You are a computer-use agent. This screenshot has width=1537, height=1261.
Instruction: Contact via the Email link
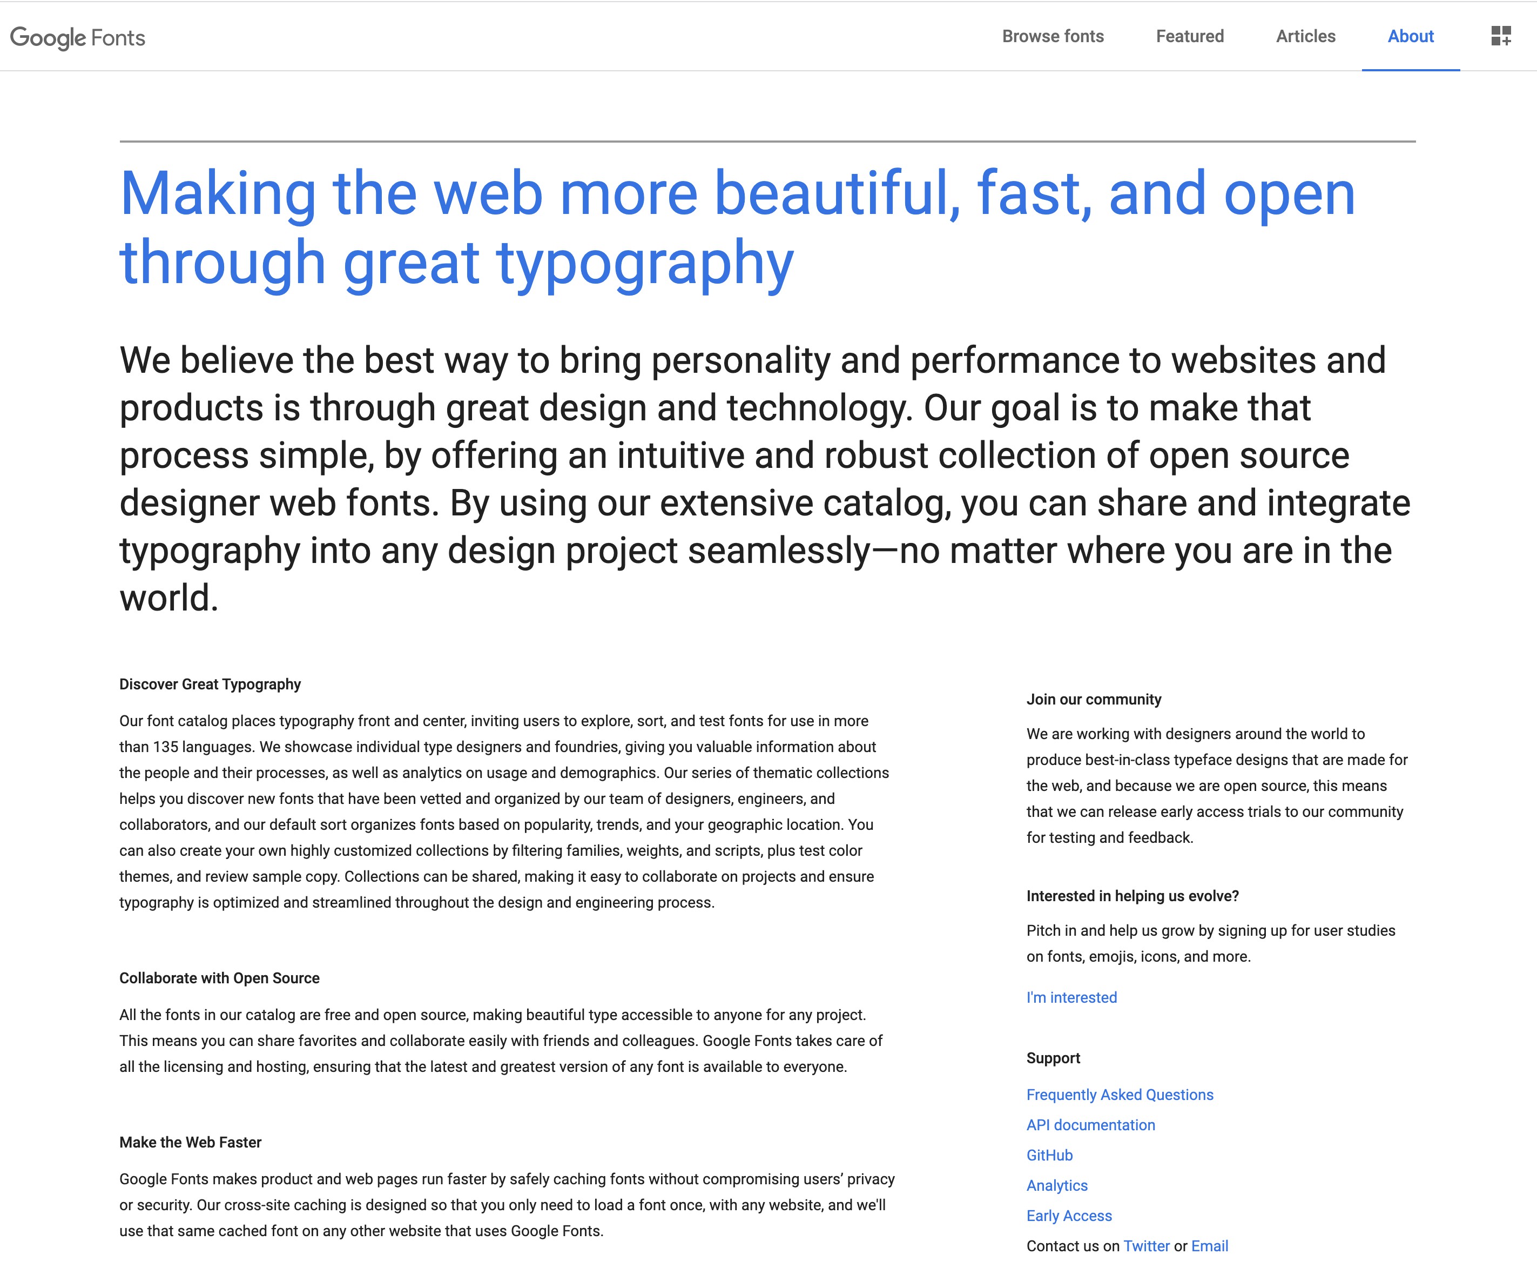(1209, 1246)
